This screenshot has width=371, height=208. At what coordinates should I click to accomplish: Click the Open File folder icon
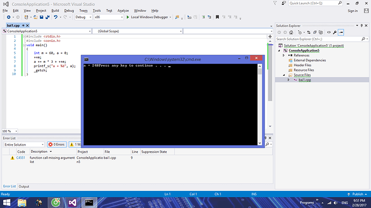click(35, 17)
